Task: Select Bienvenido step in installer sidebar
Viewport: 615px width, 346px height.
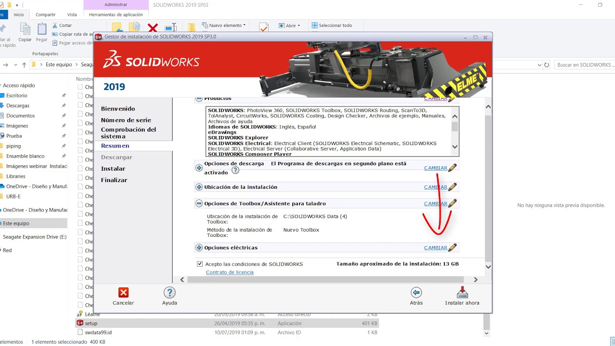Action: pyautogui.click(x=118, y=109)
